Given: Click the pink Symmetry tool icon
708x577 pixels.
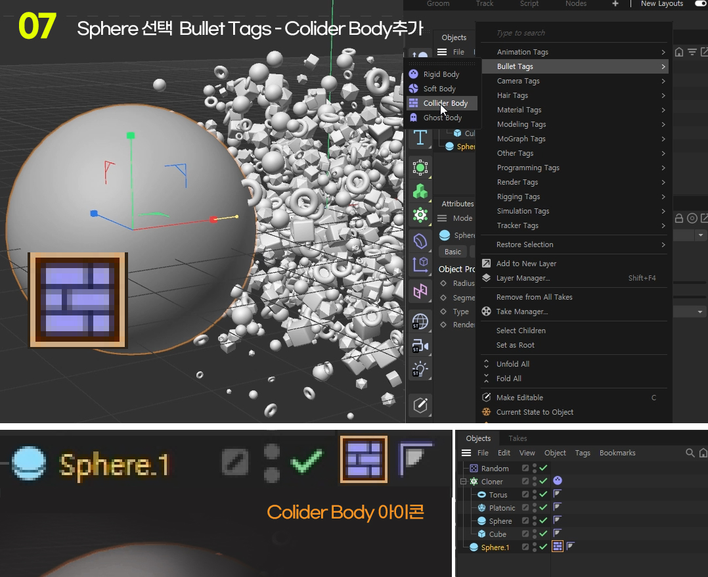Looking at the screenshot, I should click(420, 291).
